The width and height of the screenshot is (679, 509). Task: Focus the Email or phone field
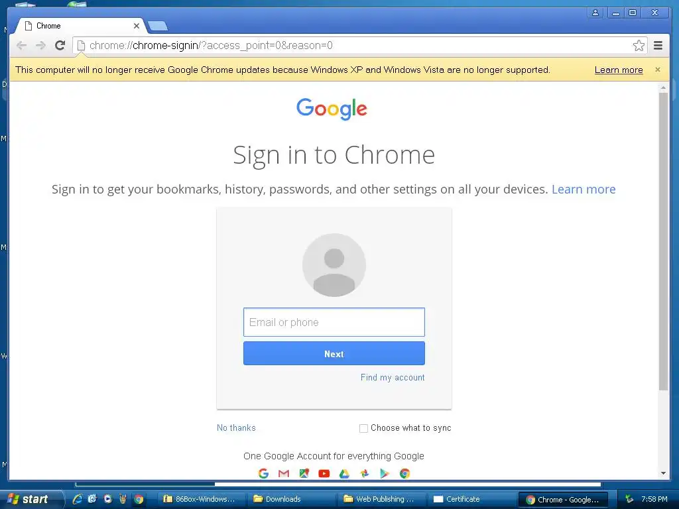(334, 322)
